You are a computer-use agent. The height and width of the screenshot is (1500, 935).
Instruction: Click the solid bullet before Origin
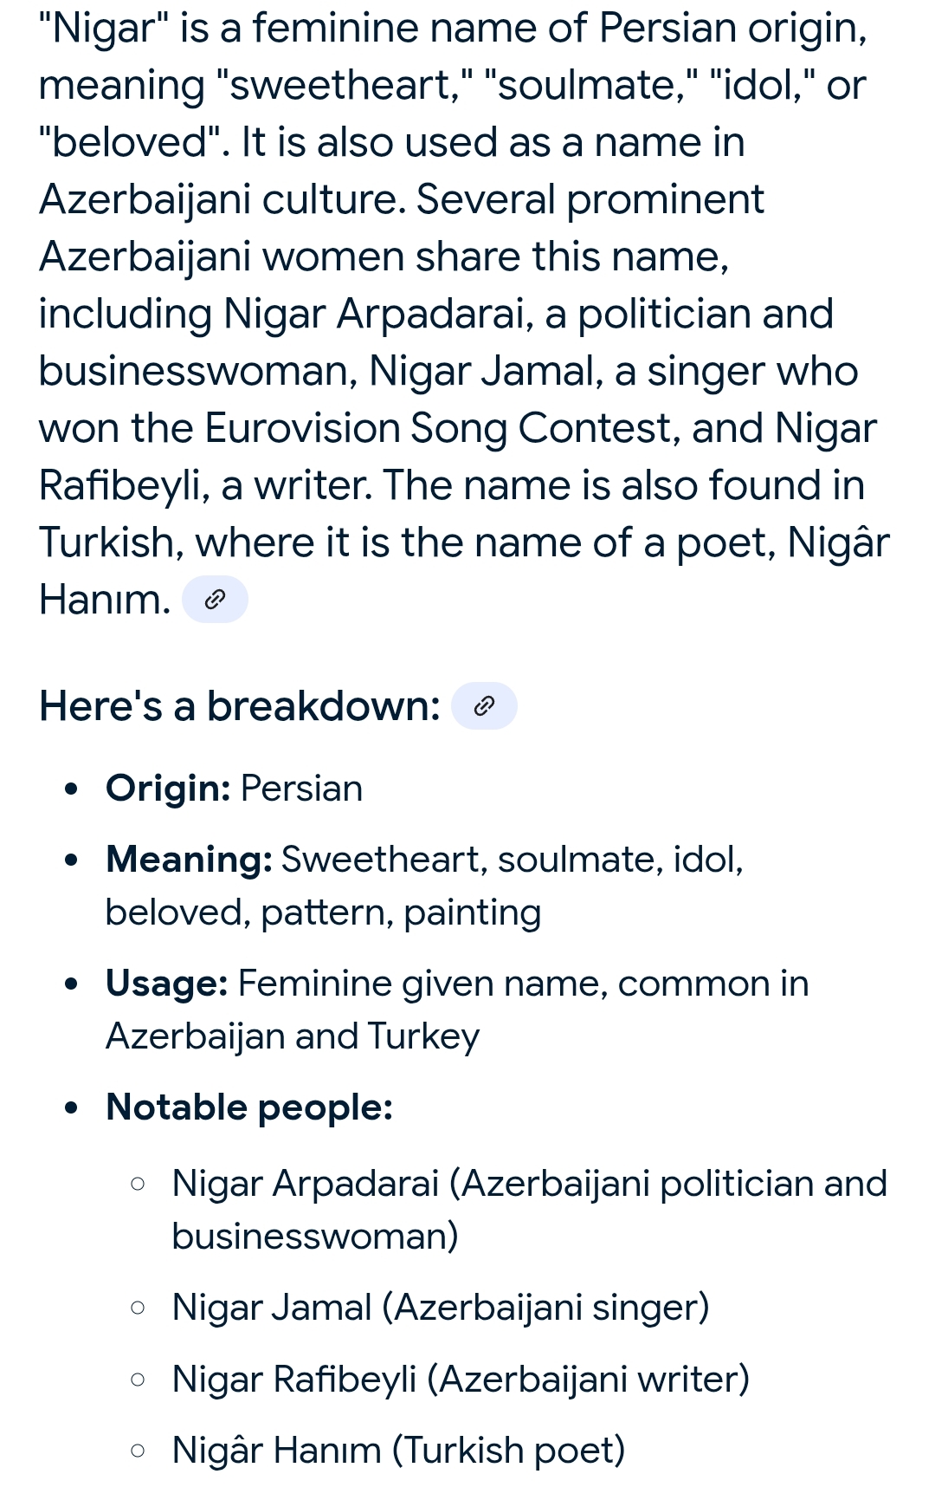tap(72, 789)
